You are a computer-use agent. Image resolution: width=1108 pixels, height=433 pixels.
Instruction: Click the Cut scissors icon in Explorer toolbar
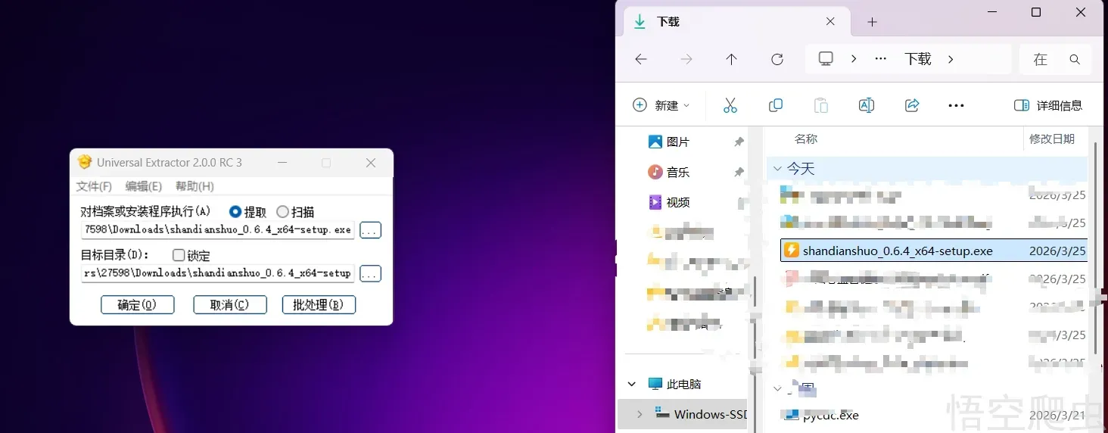[x=730, y=105]
